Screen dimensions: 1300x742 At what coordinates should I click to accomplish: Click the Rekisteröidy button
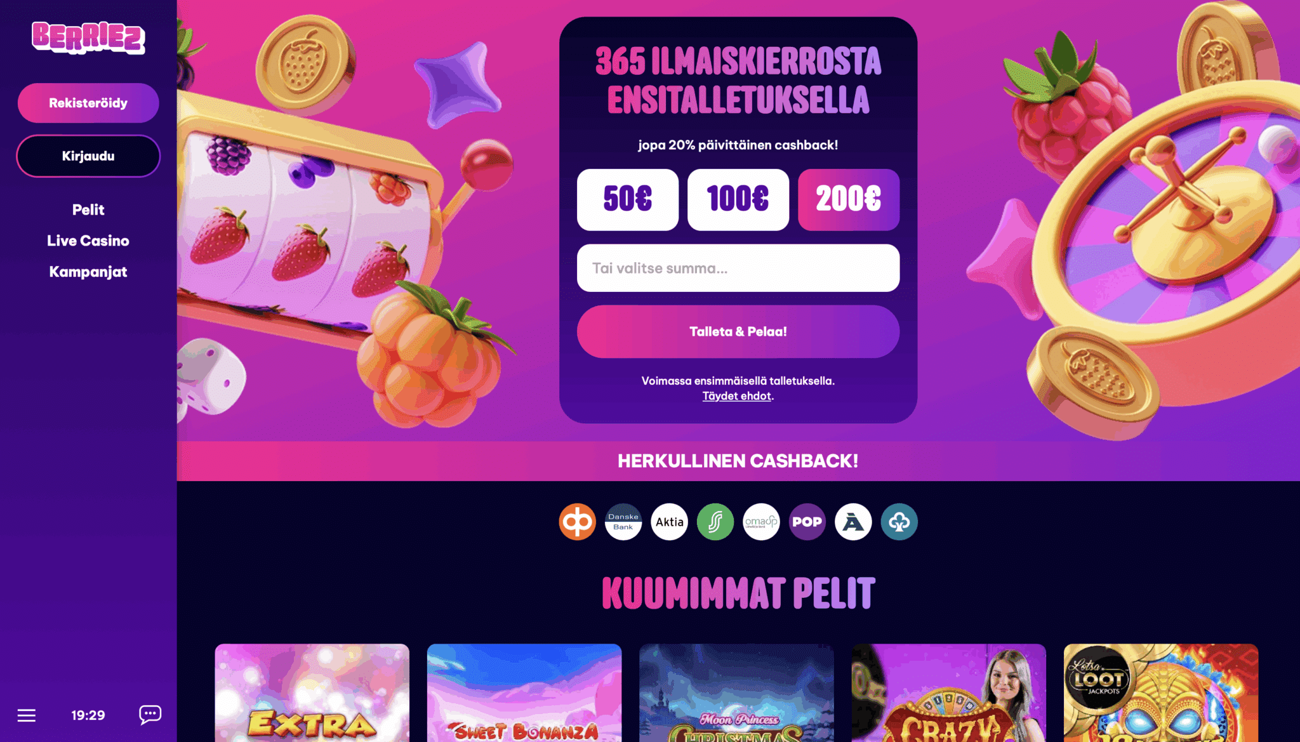(x=88, y=103)
